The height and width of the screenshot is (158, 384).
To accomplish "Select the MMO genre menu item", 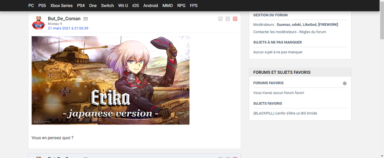I will click(168, 5).
